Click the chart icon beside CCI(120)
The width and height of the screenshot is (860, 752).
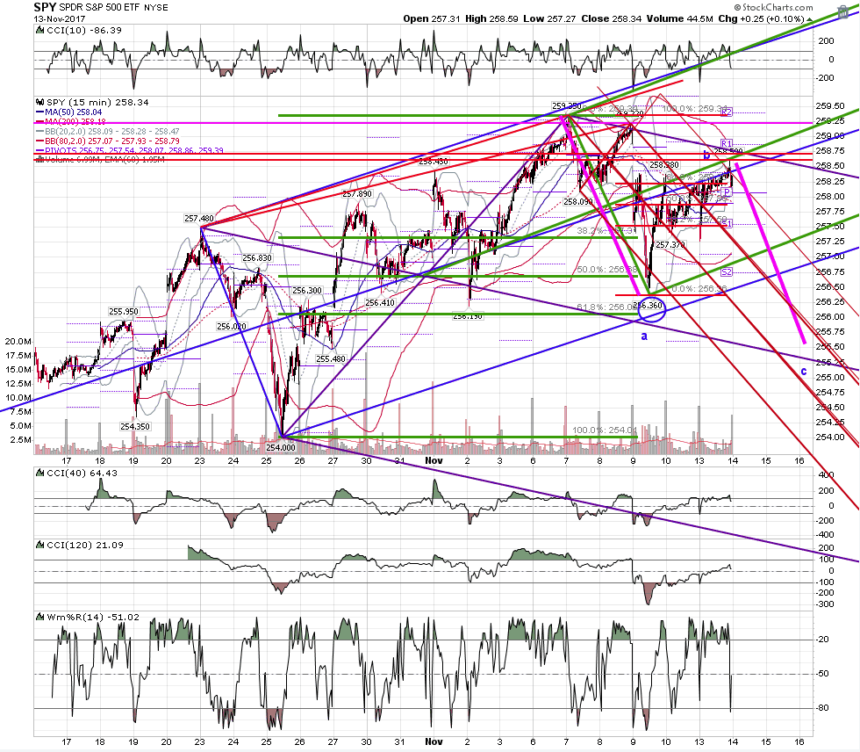[40, 545]
